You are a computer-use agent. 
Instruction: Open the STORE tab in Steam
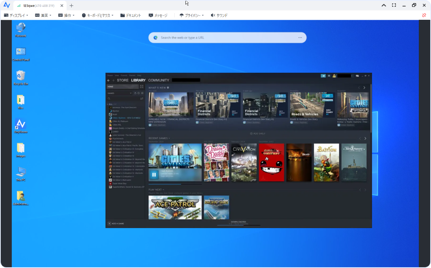tap(123, 80)
